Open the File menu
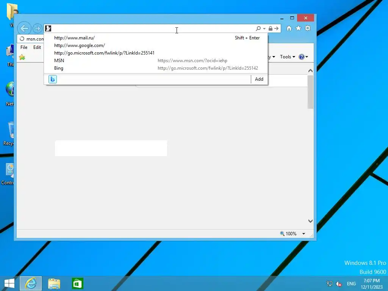The width and height of the screenshot is (388, 291). [24, 47]
